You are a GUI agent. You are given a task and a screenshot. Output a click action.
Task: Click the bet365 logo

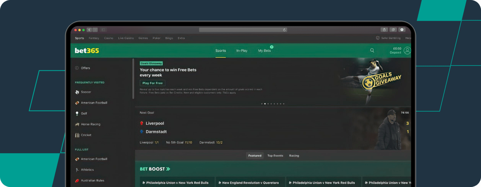pyautogui.click(x=87, y=51)
